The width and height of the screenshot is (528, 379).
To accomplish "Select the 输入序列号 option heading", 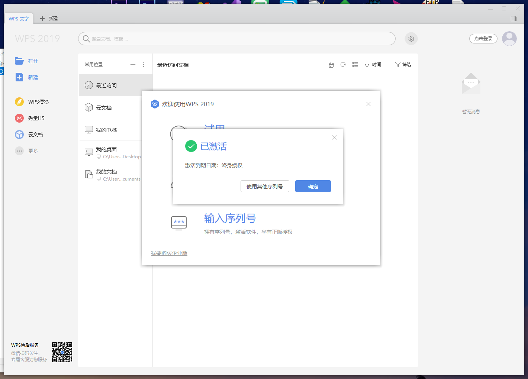I will coord(230,218).
